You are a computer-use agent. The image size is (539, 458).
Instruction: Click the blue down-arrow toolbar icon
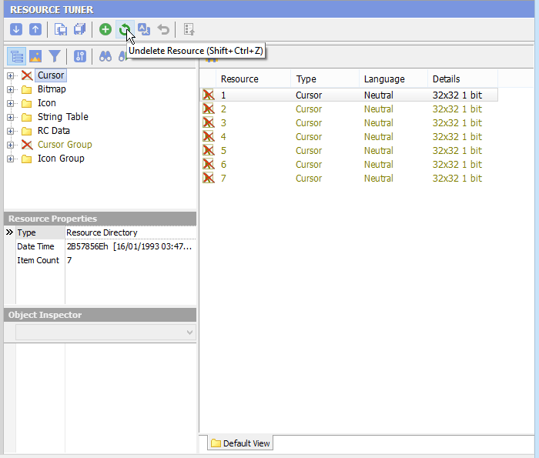16,29
